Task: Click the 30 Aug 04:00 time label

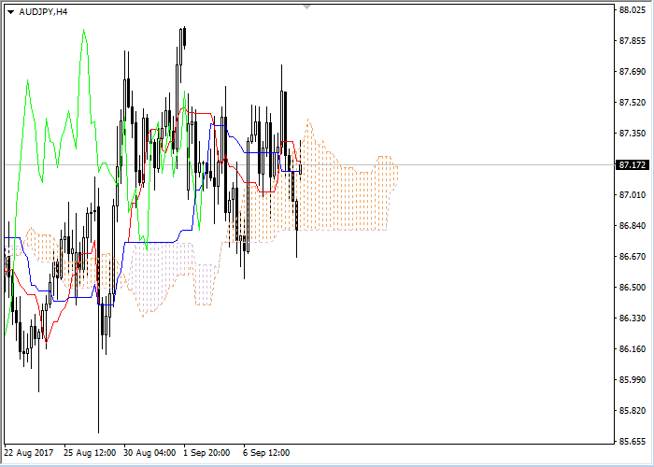Action: 149,453
